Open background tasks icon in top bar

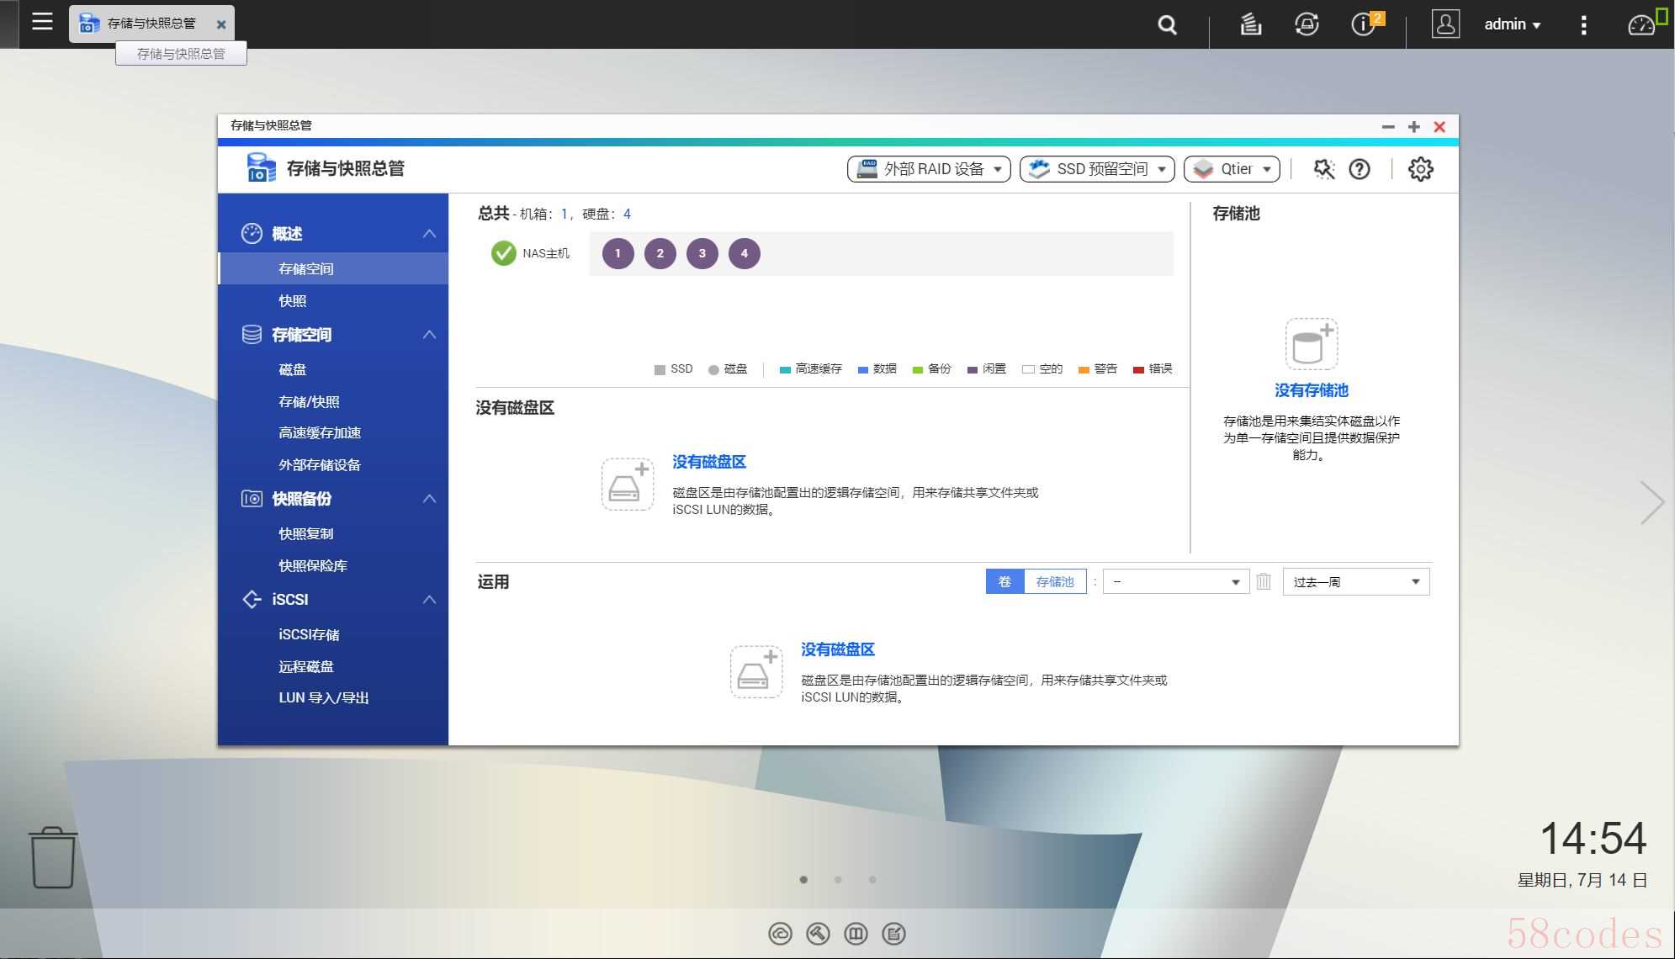(x=1250, y=24)
